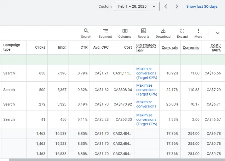This screenshot has height=161, width=225.
Task: Click the horizontal scrollbar below the table
Action: pos(117,160)
